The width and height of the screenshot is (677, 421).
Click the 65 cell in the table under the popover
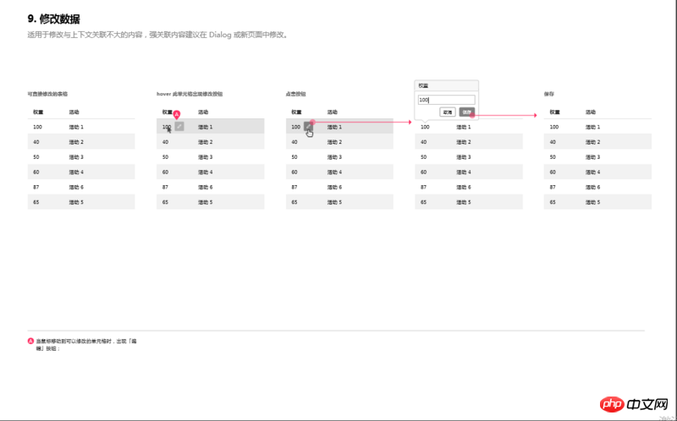[x=424, y=202]
